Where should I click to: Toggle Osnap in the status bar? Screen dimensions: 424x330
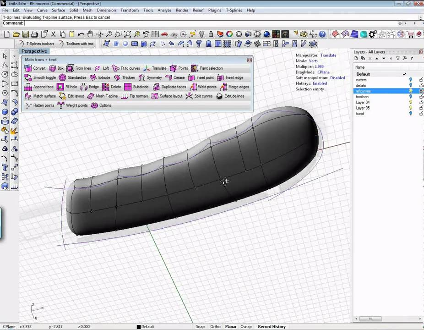tap(246, 327)
